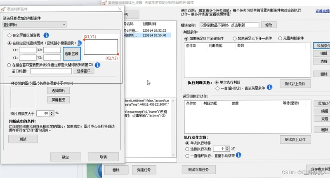Increase image similarity percentage spinner
The image size is (330, 178).
(x=52, y=112)
